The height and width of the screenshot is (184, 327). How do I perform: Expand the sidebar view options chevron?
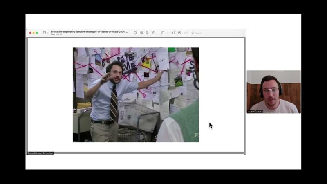pos(47,33)
